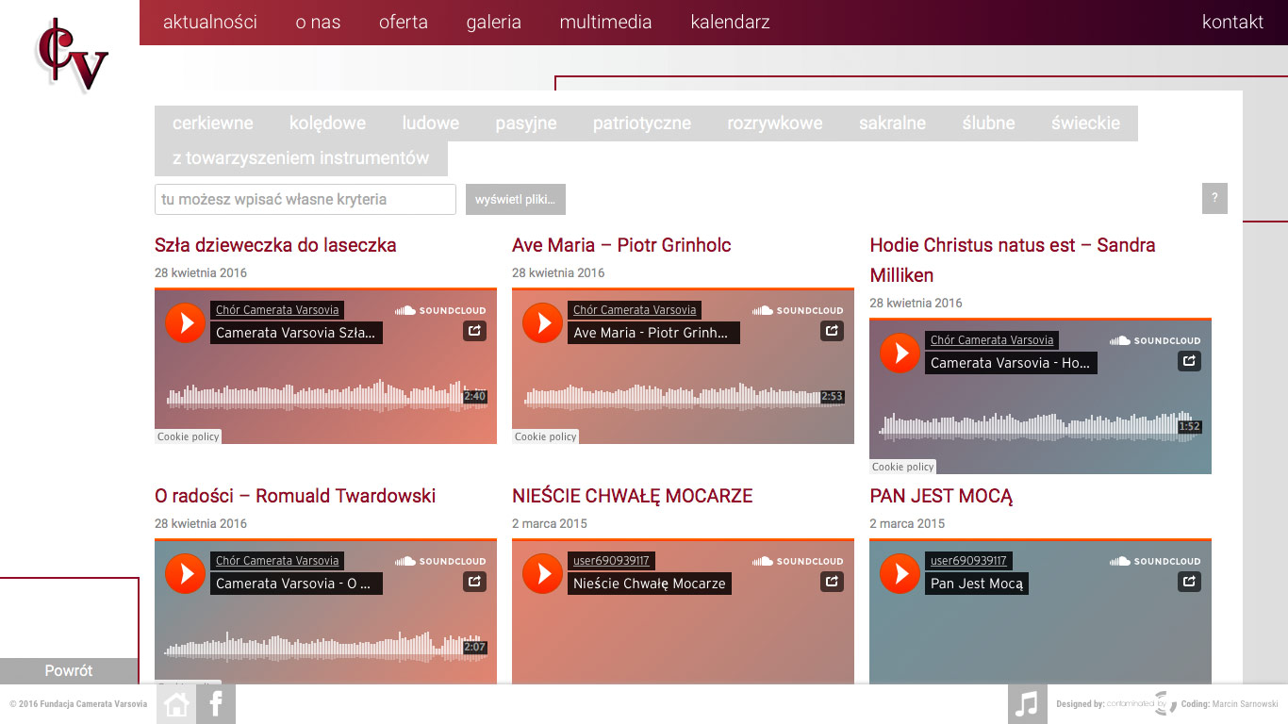Play the Szła dzieweczka do laseczka track

pos(185,323)
